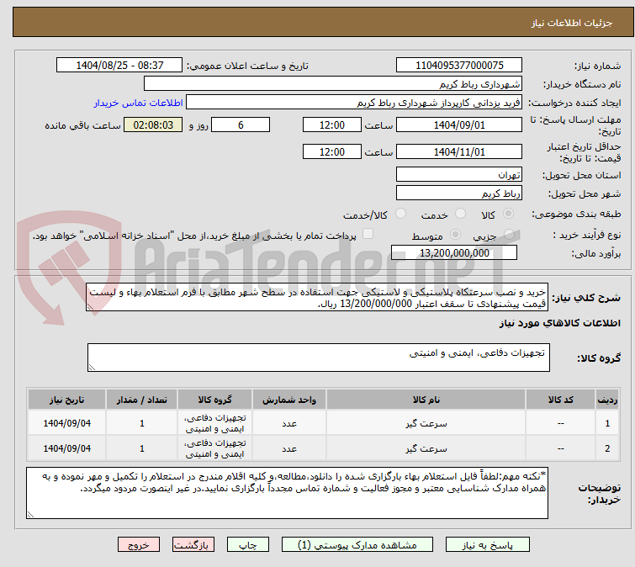Click the خروج exit button
Screen dimensions: 635x567
tap(139, 545)
